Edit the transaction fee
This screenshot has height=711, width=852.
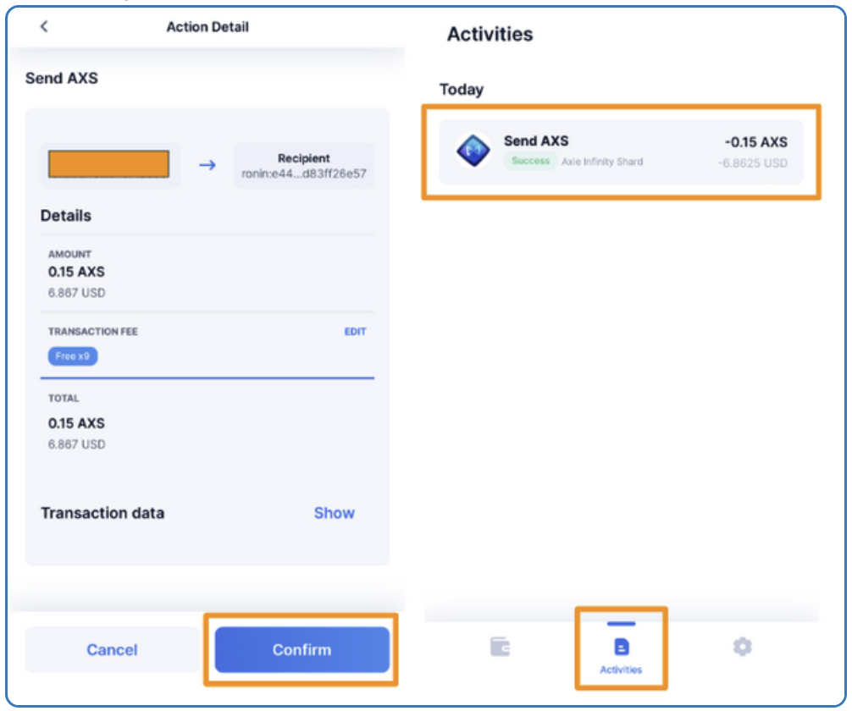click(355, 331)
